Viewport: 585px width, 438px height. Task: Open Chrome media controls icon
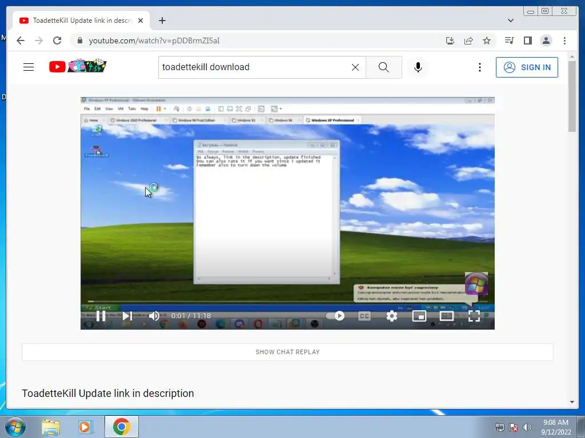(x=509, y=40)
